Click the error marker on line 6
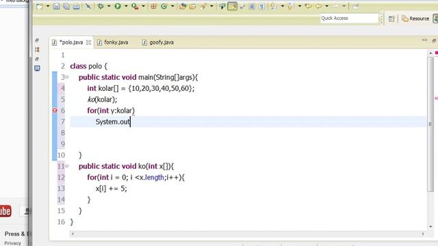The width and height of the screenshot is (438, 246). [x=55, y=111]
